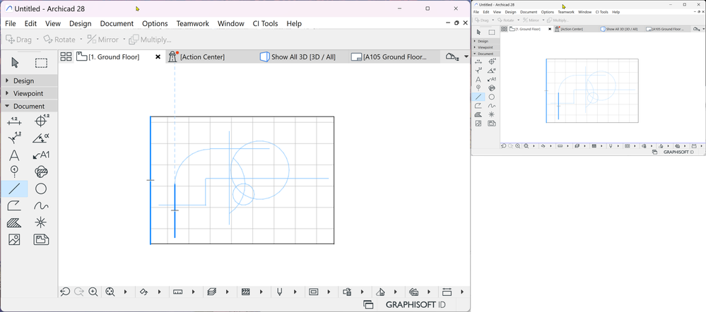This screenshot has width=706, height=312.
Task: Click the Mirror button in left toolbar
Action: [102, 40]
